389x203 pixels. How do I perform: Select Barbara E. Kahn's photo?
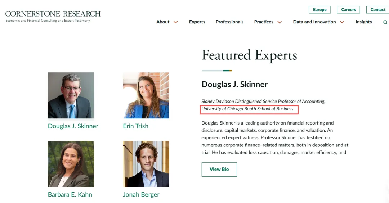pos(71,164)
